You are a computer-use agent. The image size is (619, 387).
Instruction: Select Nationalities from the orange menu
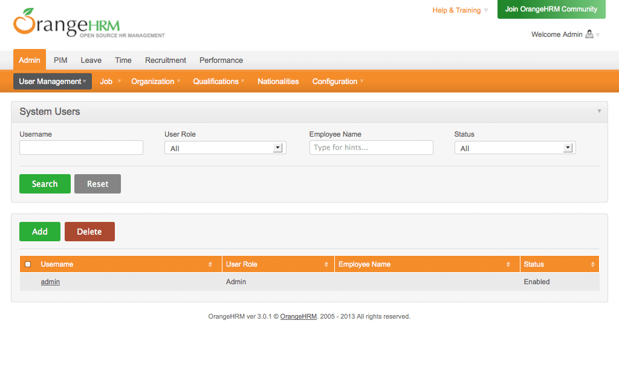278,82
